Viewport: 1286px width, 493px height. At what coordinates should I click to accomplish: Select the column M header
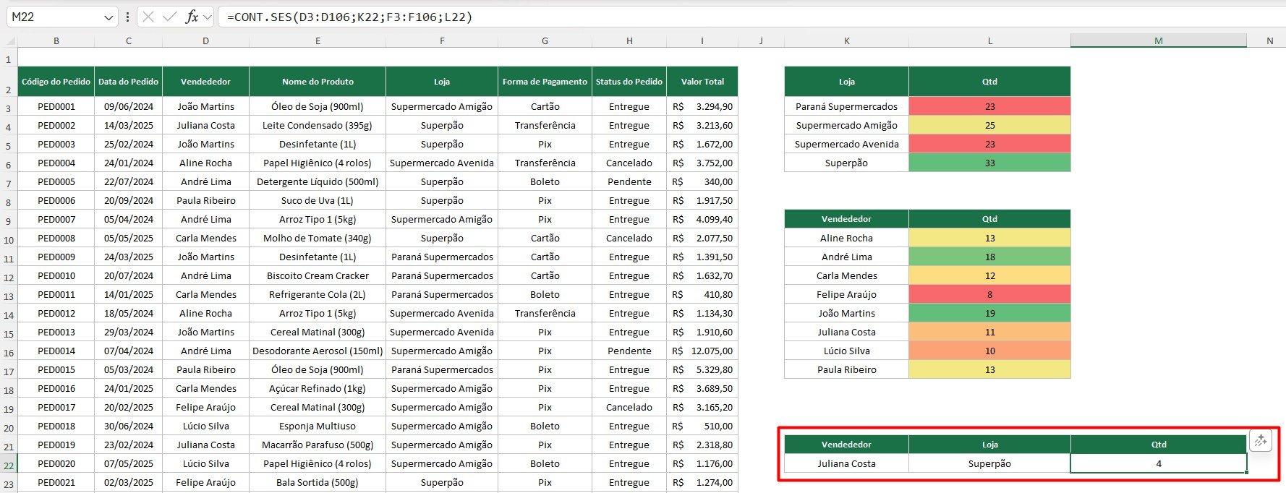(1158, 41)
